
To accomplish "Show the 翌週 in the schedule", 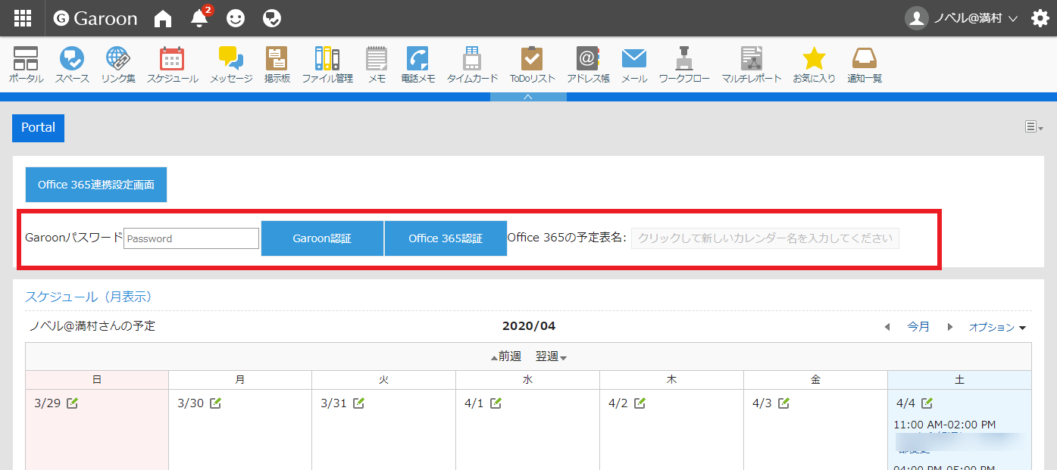I will click(x=551, y=356).
